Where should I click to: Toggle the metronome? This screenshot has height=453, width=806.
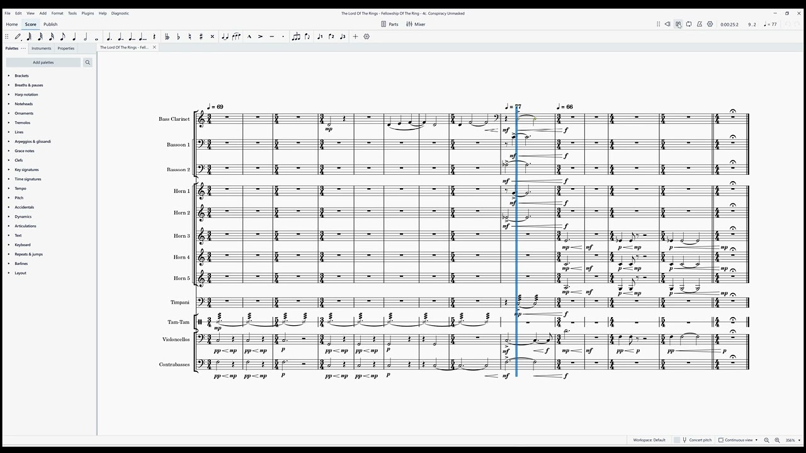(x=700, y=25)
